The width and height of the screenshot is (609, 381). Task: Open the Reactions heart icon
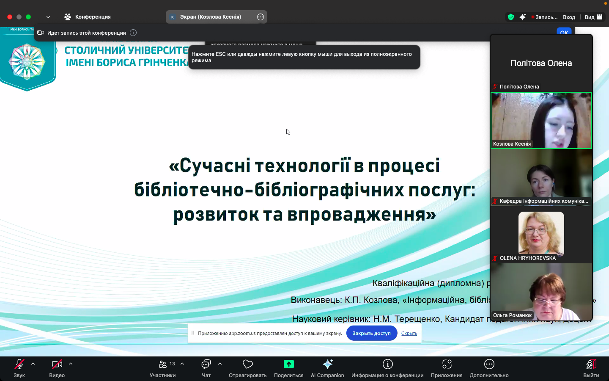click(247, 364)
